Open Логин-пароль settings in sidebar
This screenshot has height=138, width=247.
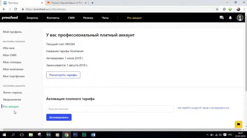click(12, 92)
